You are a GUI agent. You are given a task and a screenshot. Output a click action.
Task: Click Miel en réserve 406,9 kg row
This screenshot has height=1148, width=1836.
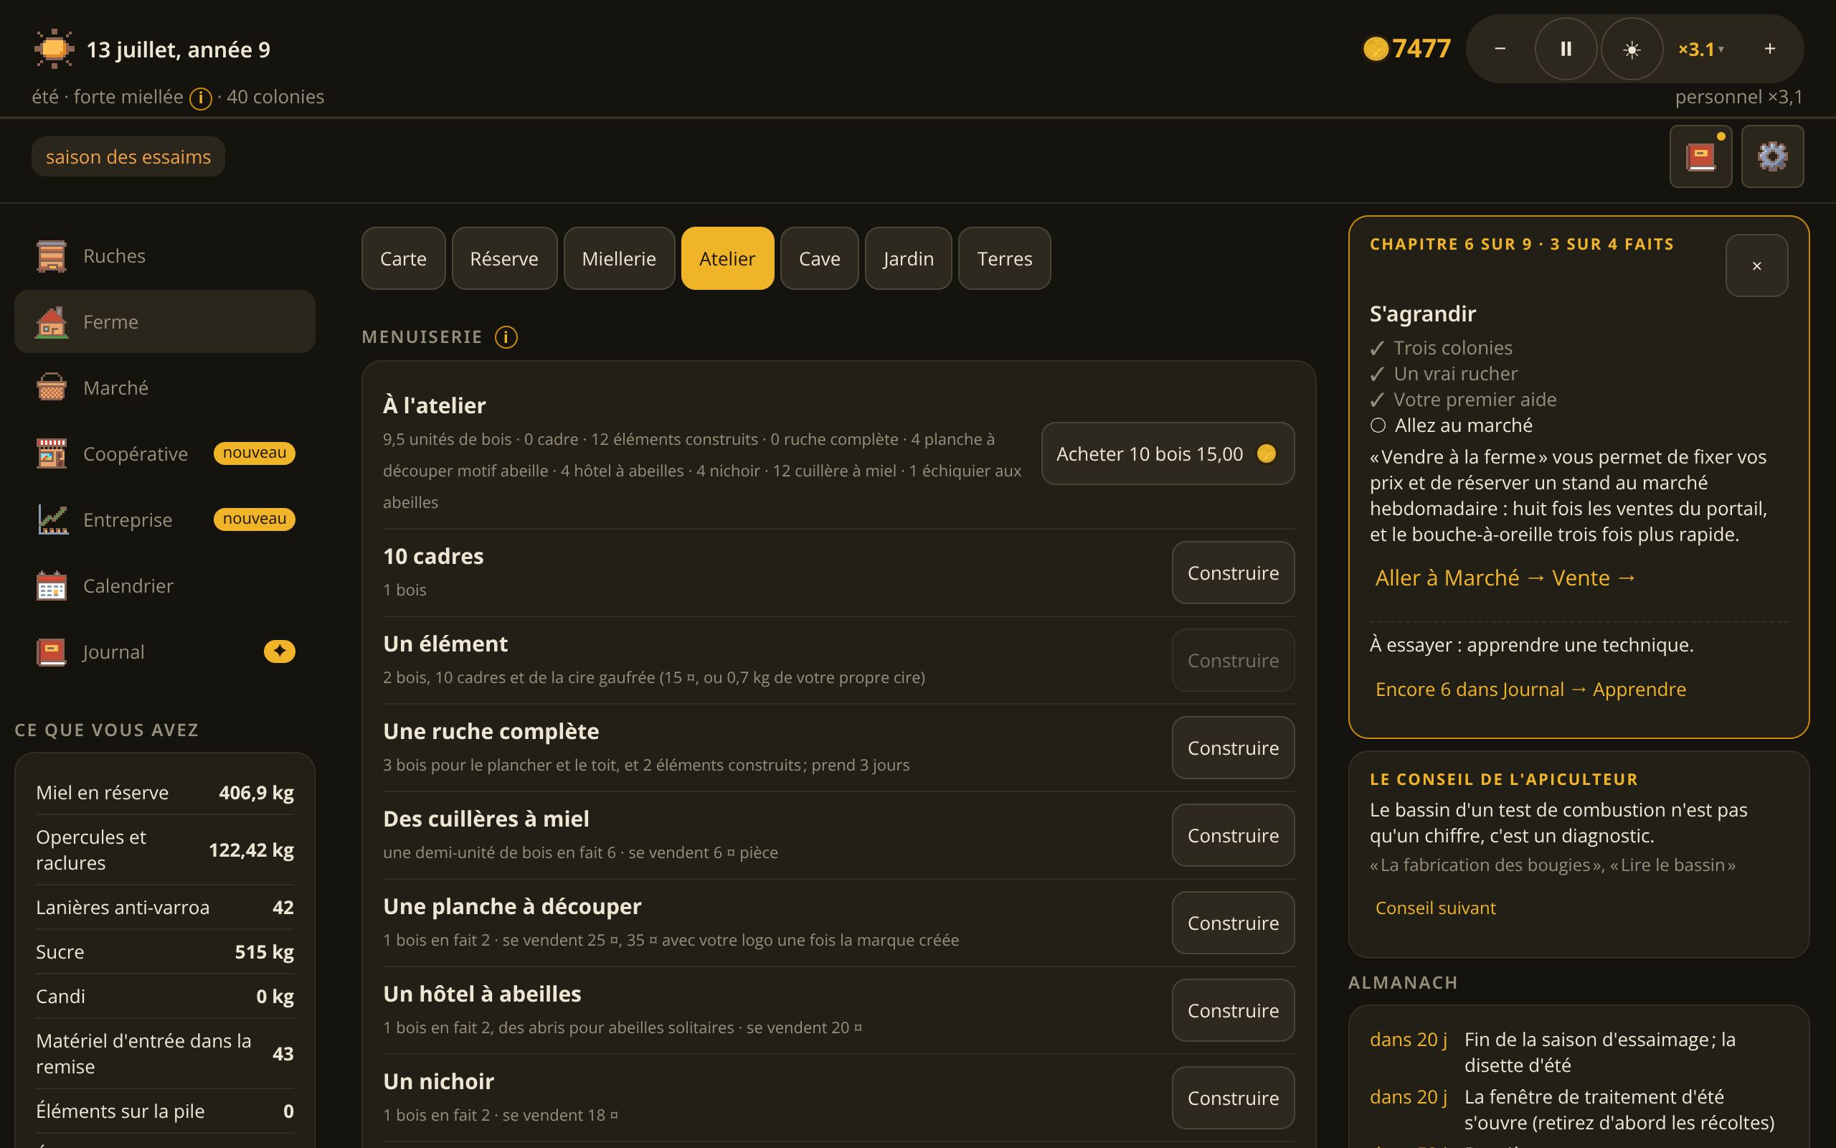(165, 793)
